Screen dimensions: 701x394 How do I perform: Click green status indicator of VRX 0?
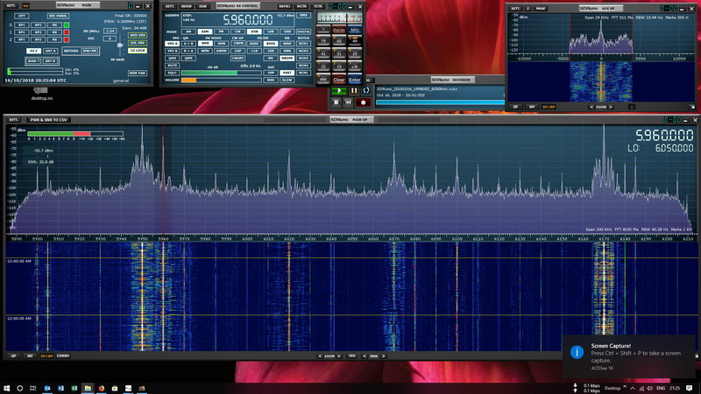coord(67,25)
